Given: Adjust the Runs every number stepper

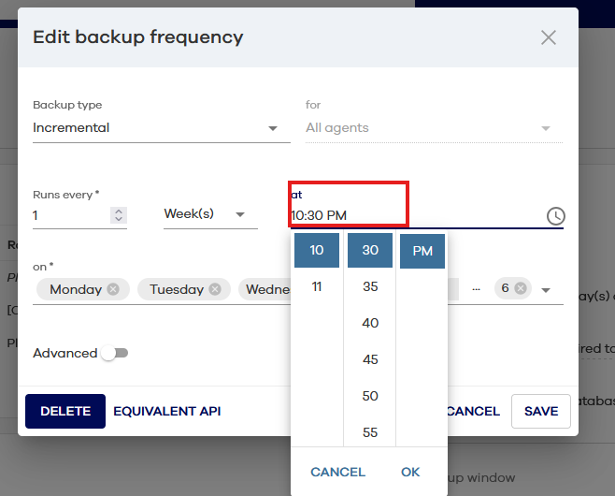Looking at the screenshot, I should click(x=118, y=214).
